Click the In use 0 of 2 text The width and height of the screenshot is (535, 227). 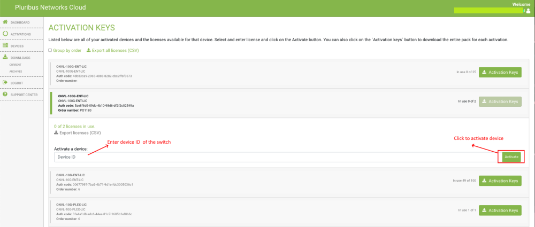(x=467, y=101)
